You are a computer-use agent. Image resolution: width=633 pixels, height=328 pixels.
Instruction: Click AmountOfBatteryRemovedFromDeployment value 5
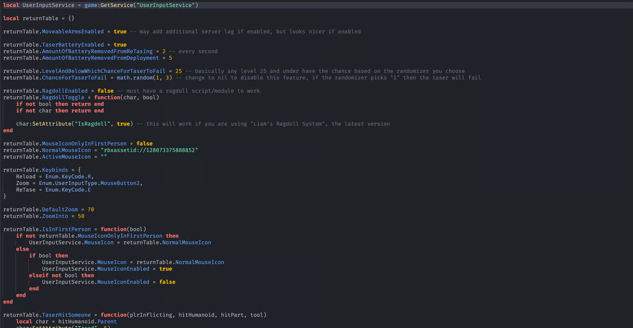pyautogui.click(x=170, y=58)
